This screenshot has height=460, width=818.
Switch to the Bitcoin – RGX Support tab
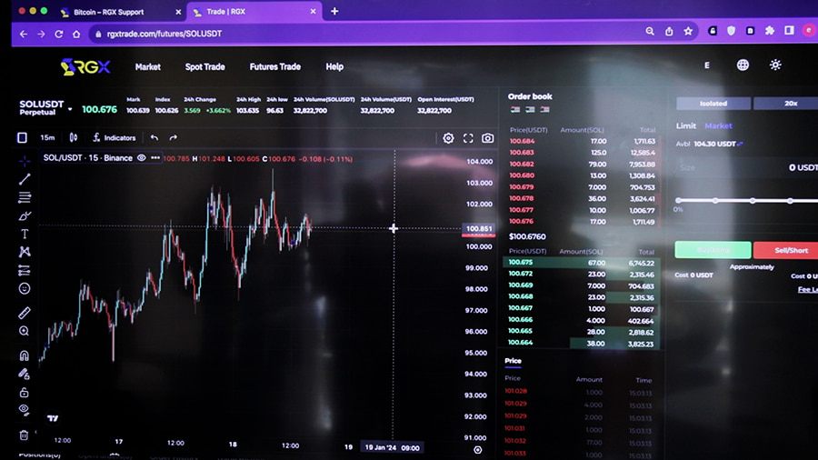(108, 12)
